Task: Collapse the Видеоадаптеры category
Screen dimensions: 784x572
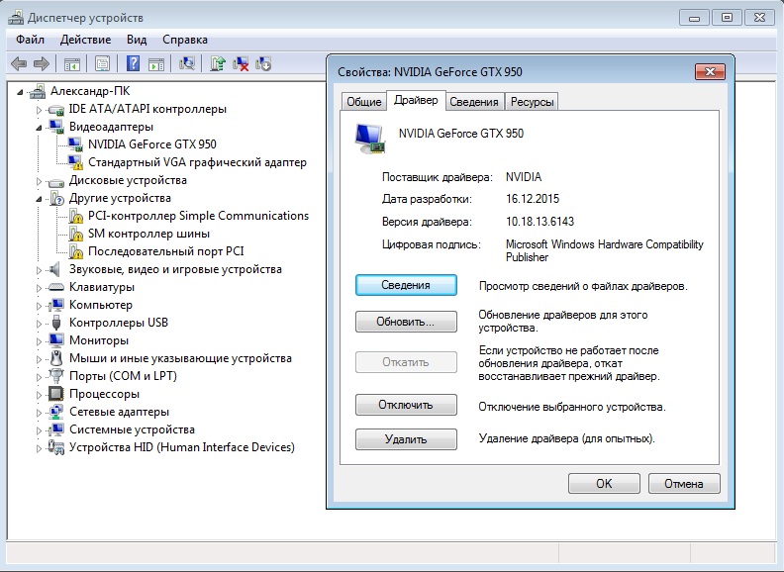Action: pyautogui.click(x=39, y=128)
